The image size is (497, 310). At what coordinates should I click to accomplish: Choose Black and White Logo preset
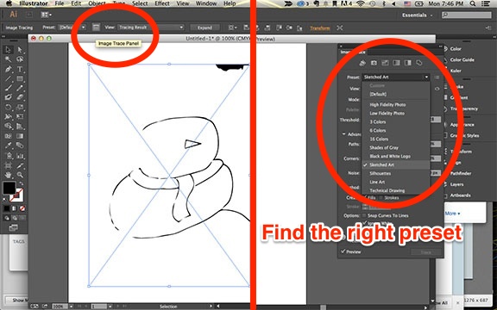(x=390, y=156)
